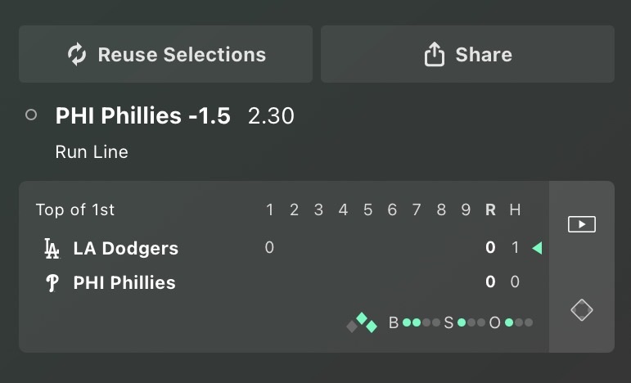The width and height of the screenshot is (631, 383).
Task: Open the diamond field view icon
Action: (582, 310)
